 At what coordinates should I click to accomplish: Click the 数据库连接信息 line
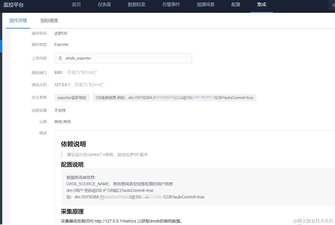(82, 177)
